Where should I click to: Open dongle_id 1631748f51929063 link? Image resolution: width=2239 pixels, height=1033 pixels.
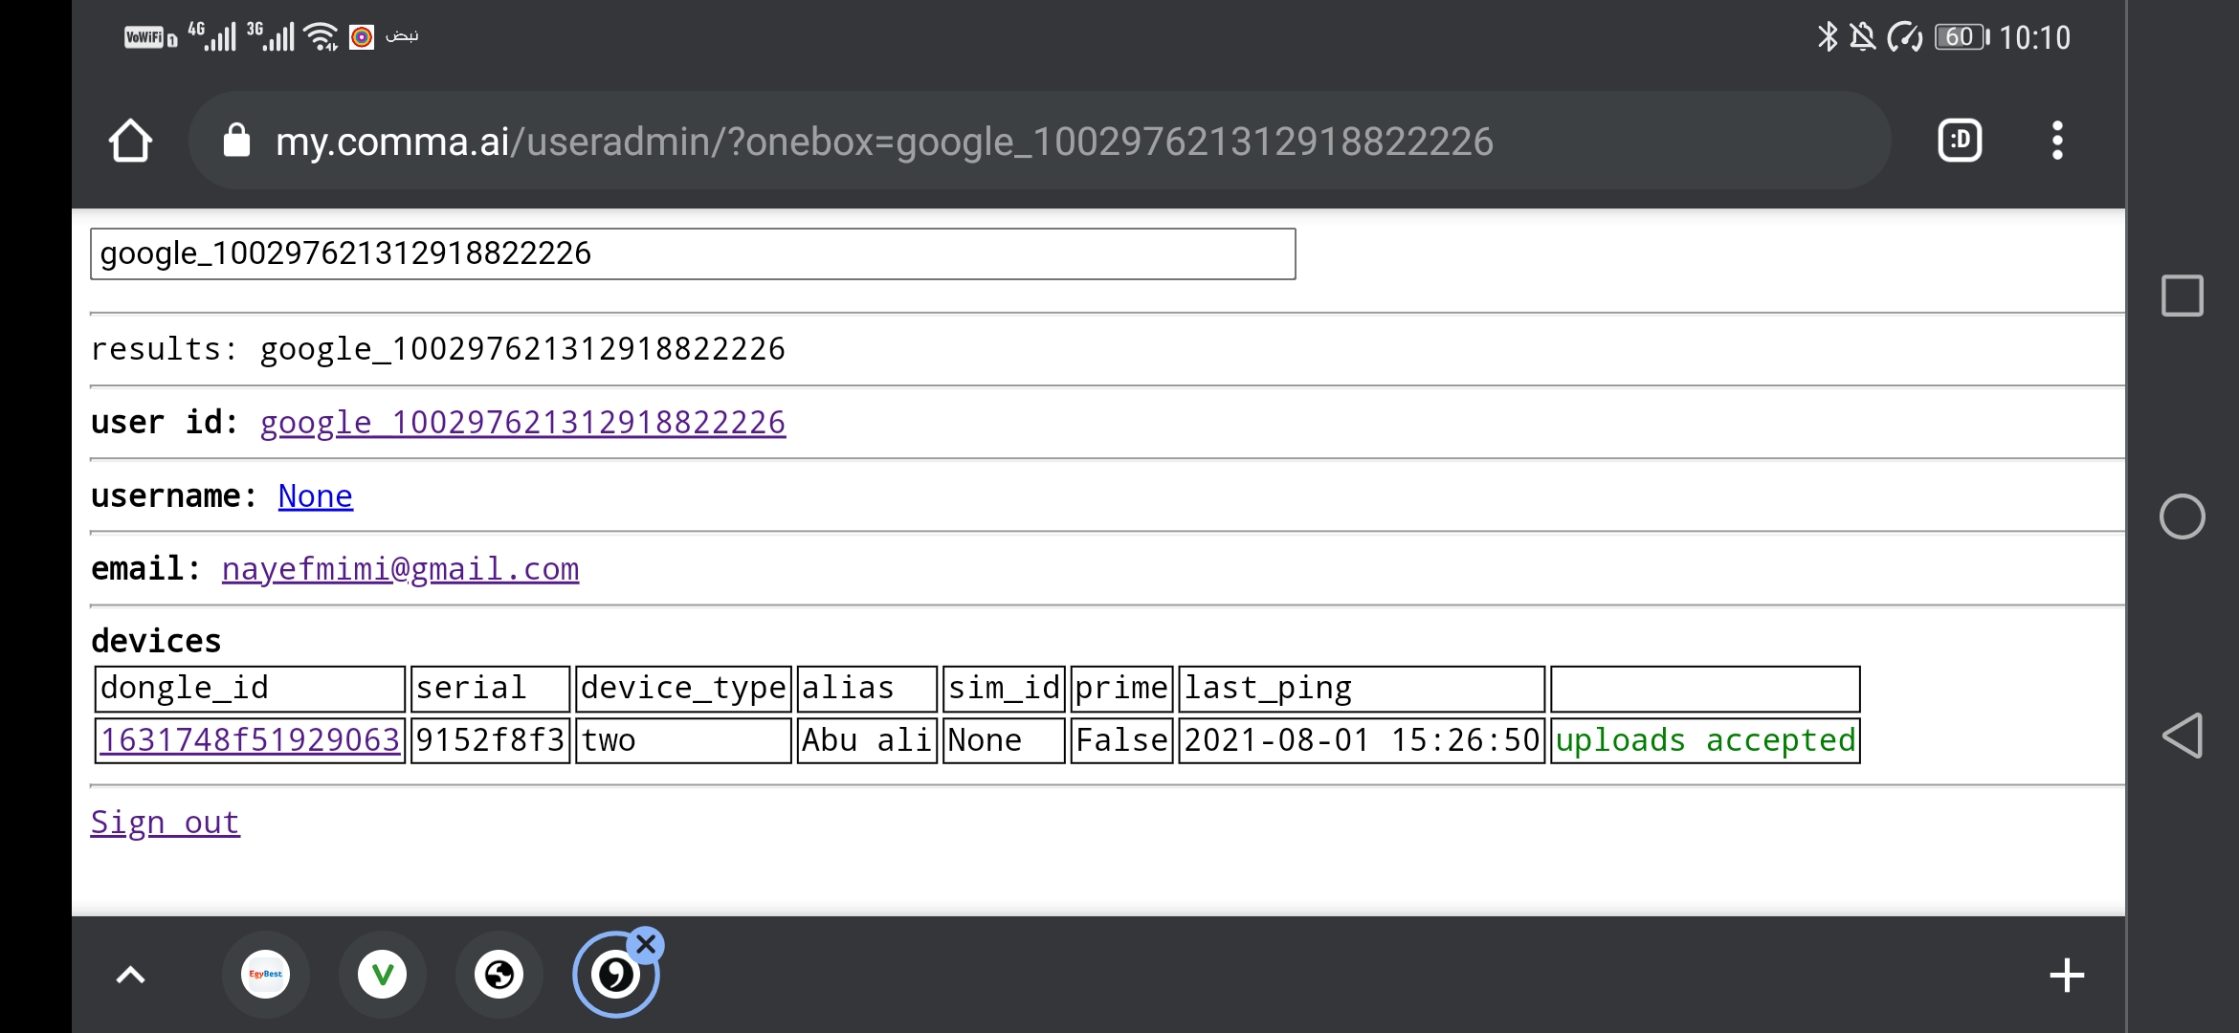pos(250,739)
